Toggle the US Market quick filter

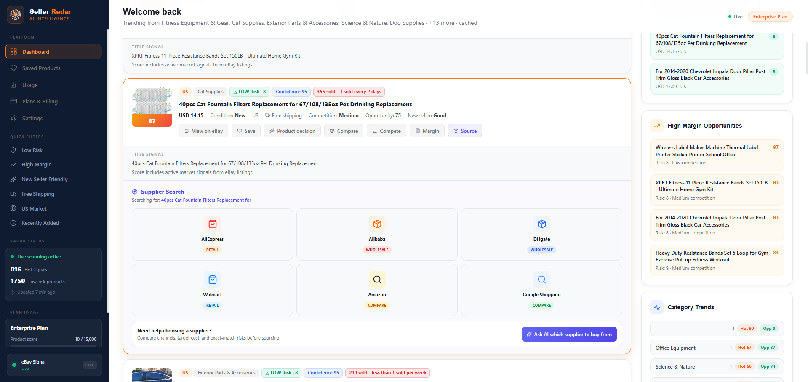53,208
